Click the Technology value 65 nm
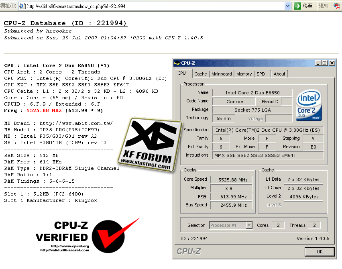The width and height of the screenshot is (342, 269). 224,118
